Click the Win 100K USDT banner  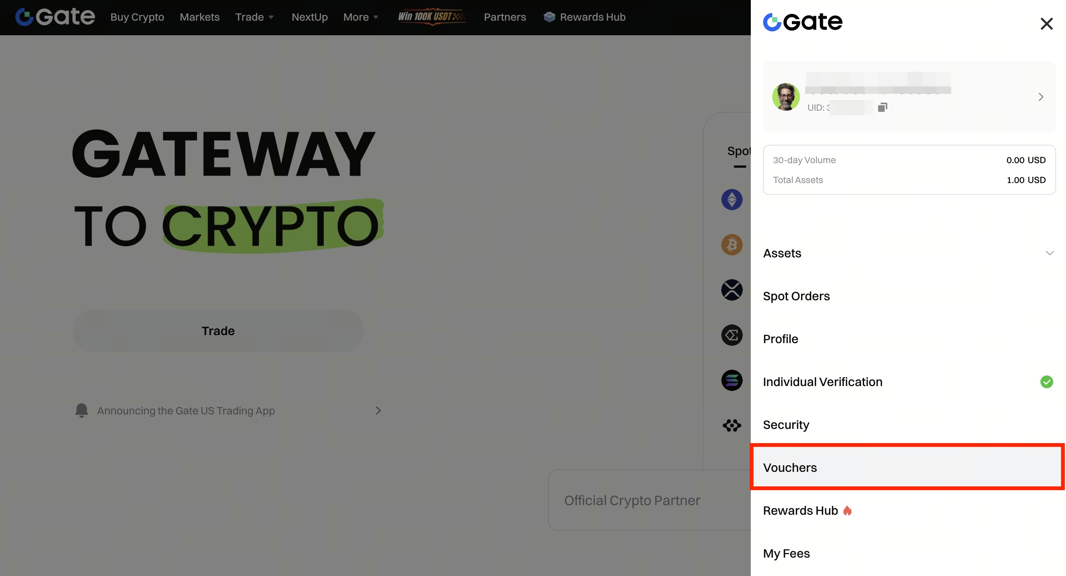pos(432,16)
